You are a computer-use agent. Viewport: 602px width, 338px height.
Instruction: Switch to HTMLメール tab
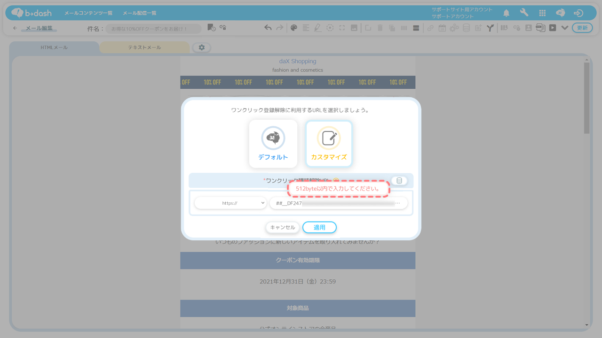click(x=54, y=47)
